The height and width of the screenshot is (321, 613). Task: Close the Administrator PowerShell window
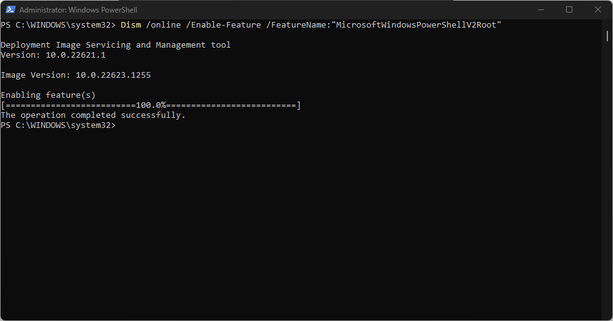(598, 9)
